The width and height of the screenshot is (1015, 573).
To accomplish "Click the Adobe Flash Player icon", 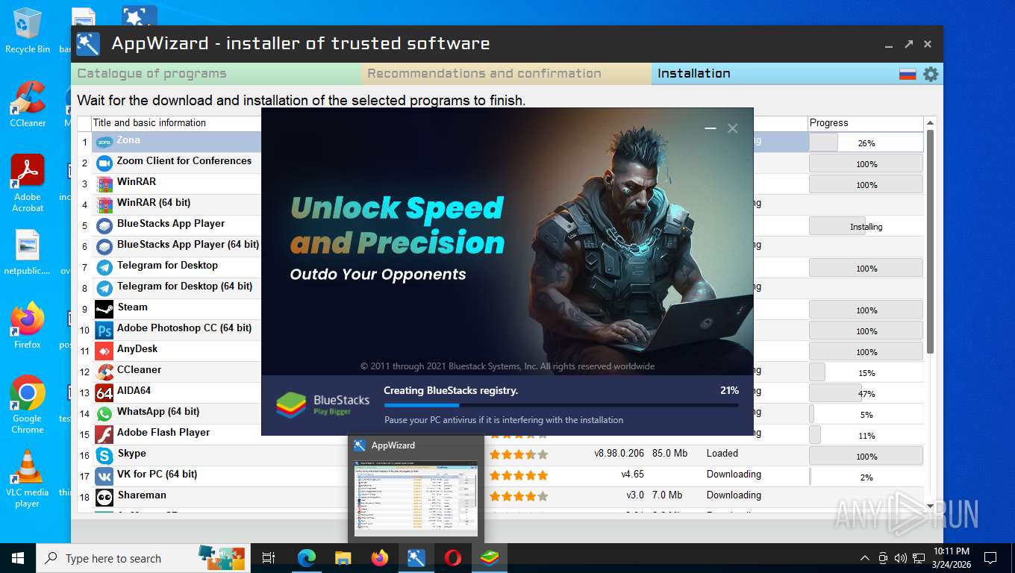I will click(104, 434).
